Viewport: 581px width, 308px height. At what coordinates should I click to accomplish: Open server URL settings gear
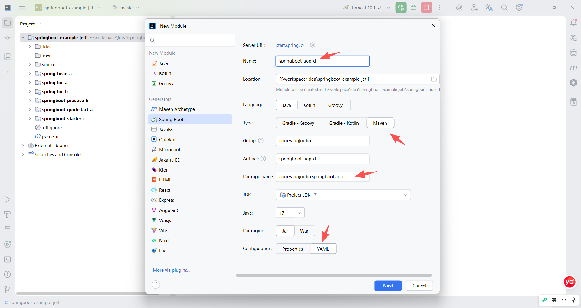point(313,45)
